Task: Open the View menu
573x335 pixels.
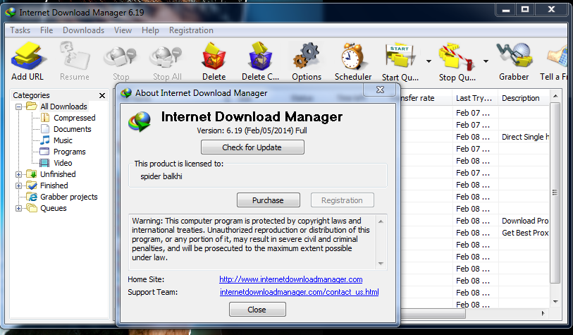Action: pyautogui.click(x=123, y=30)
